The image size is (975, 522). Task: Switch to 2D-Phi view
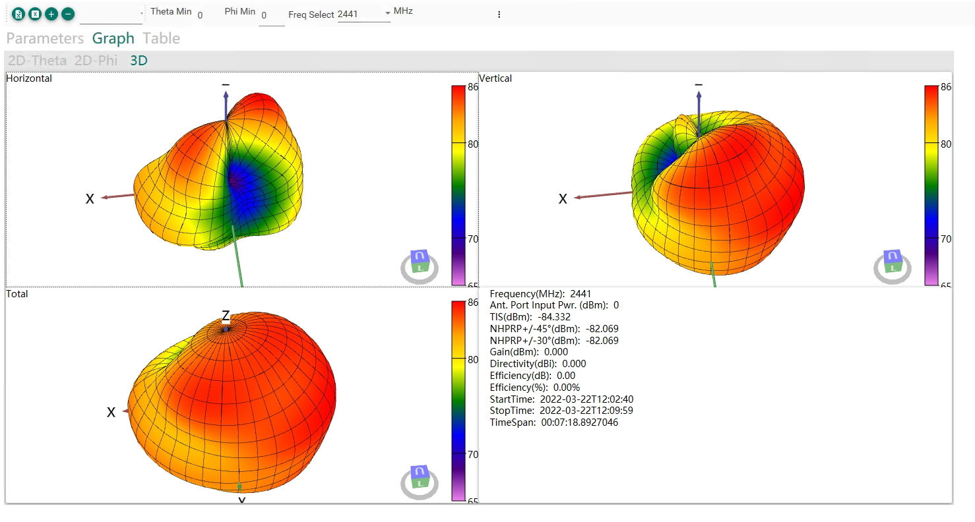[96, 61]
